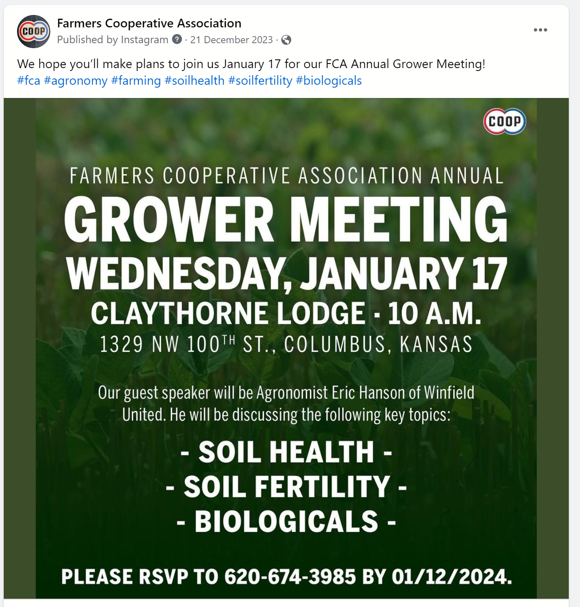Open the 21 December 2023 timestamp link
The image size is (580, 607).
(231, 40)
